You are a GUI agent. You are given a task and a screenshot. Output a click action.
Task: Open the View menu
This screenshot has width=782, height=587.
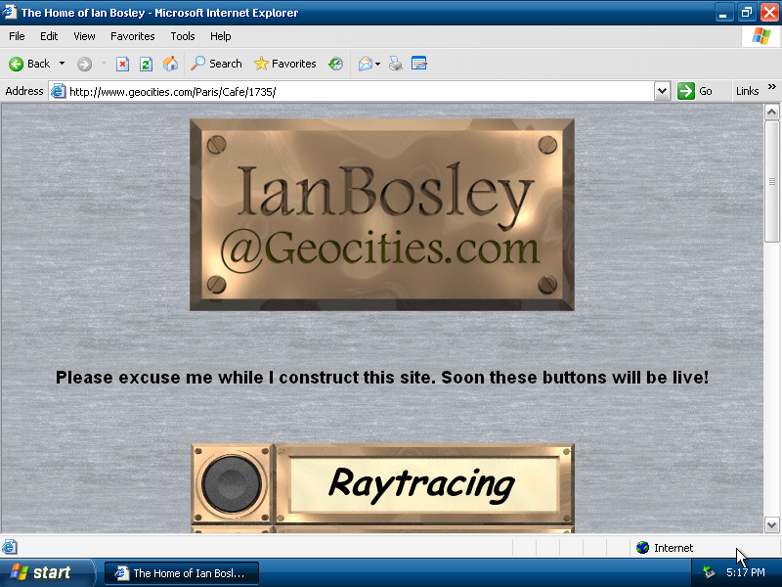click(84, 36)
